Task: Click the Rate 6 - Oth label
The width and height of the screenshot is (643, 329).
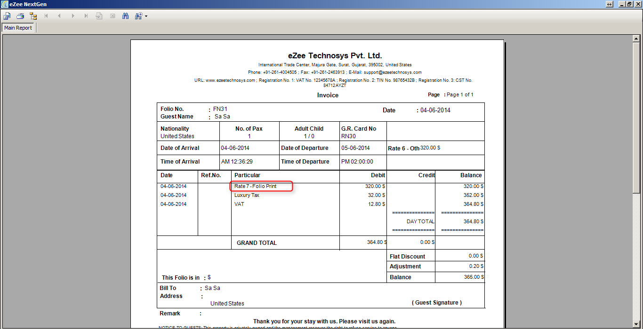Action: pyautogui.click(x=403, y=148)
